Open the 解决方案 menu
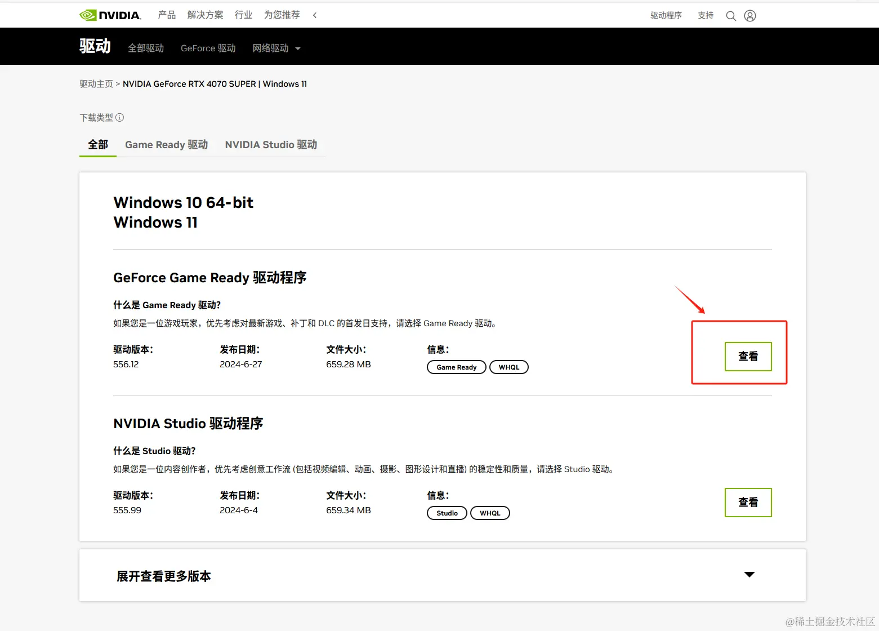The image size is (879, 631). (205, 15)
